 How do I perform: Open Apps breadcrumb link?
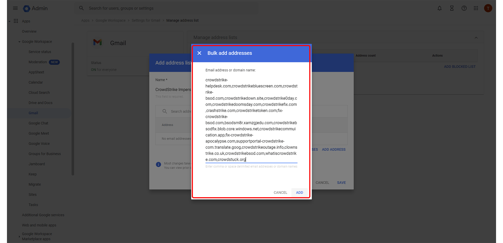point(85,21)
